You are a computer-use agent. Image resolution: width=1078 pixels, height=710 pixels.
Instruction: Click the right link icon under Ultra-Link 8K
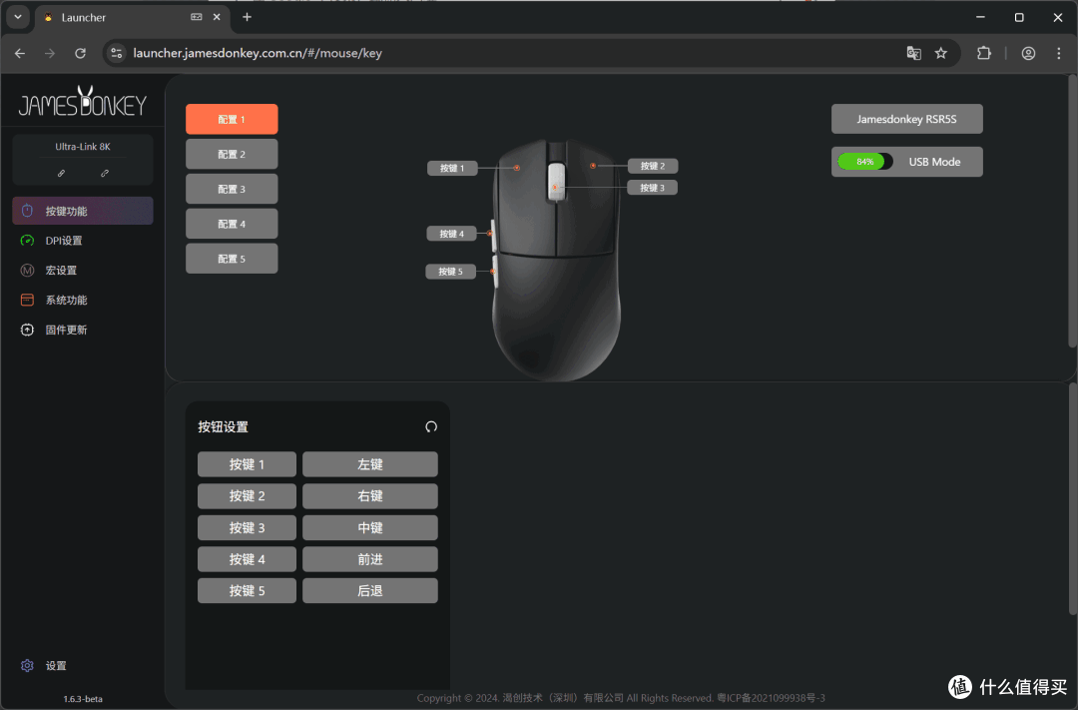(x=105, y=174)
